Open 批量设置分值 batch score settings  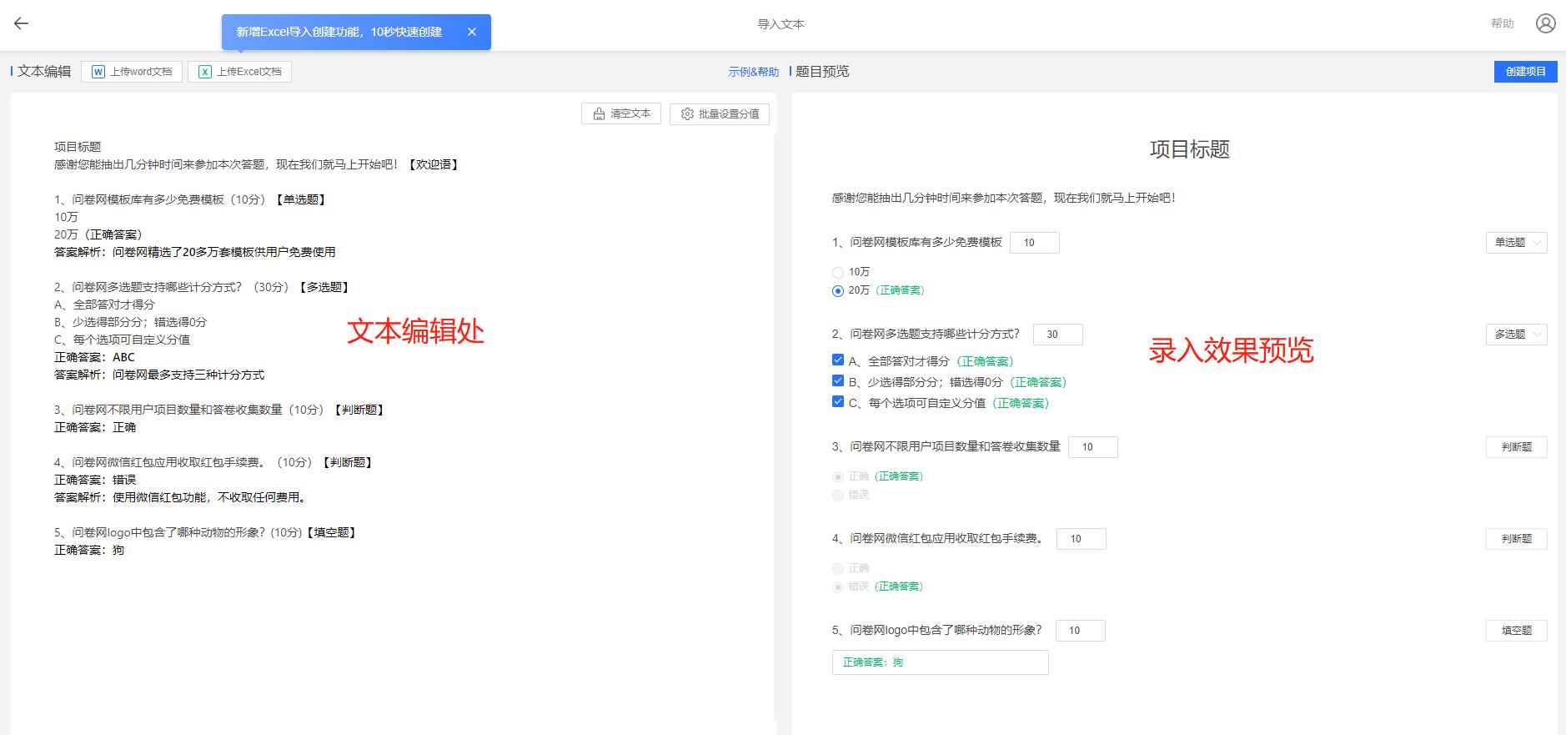click(720, 113)
